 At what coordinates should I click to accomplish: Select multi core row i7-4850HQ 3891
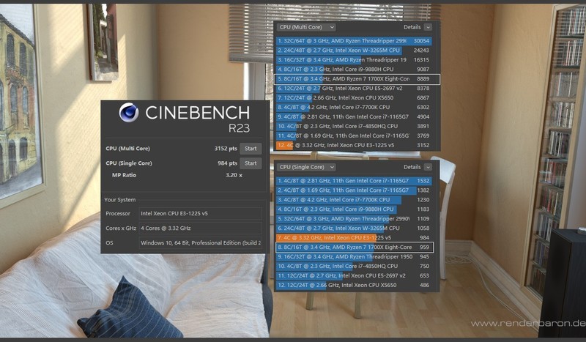pos(354,127)
